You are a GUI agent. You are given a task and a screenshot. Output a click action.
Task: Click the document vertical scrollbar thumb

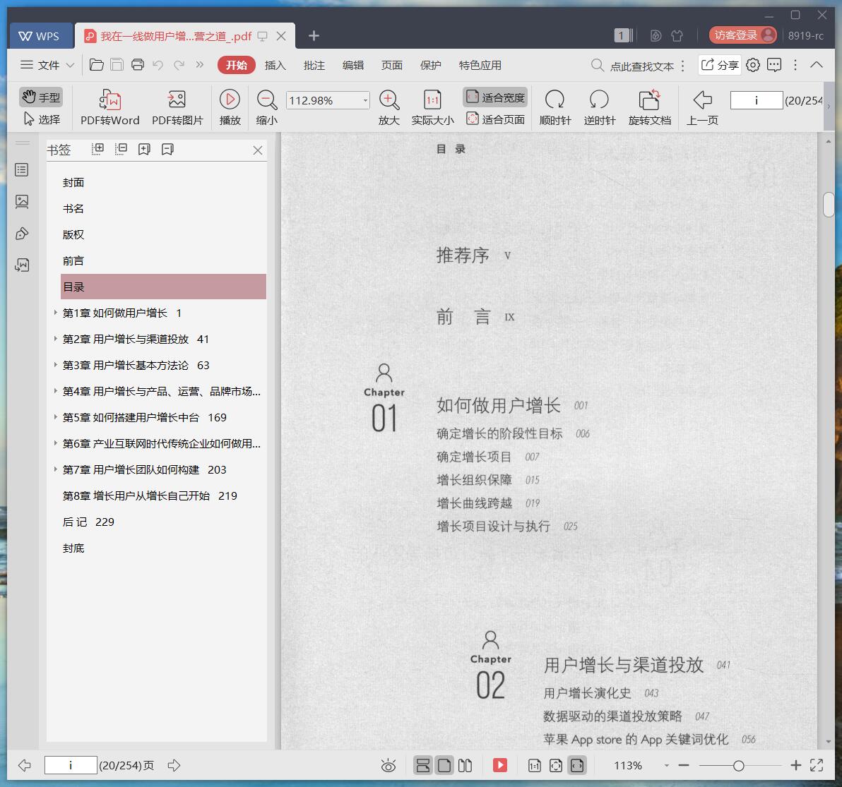829,205
